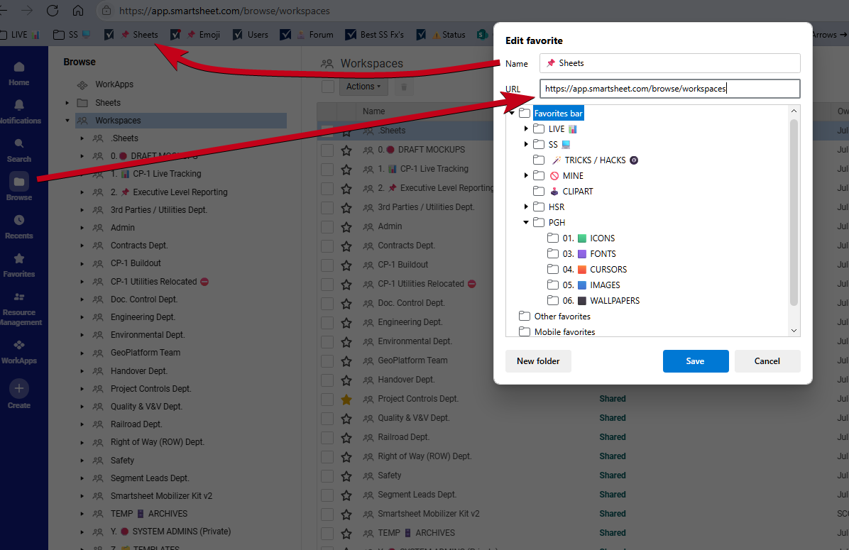
Task: Select 06. WALLPAPERS folder in dialog
Action: [601, 300]
